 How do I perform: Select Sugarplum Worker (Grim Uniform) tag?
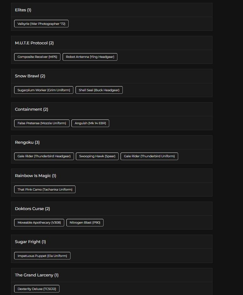click(x=43, y=90)
